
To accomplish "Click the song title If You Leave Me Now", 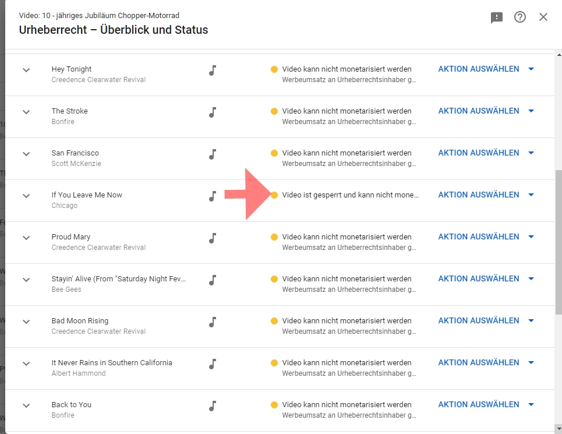I will point(87,195).
